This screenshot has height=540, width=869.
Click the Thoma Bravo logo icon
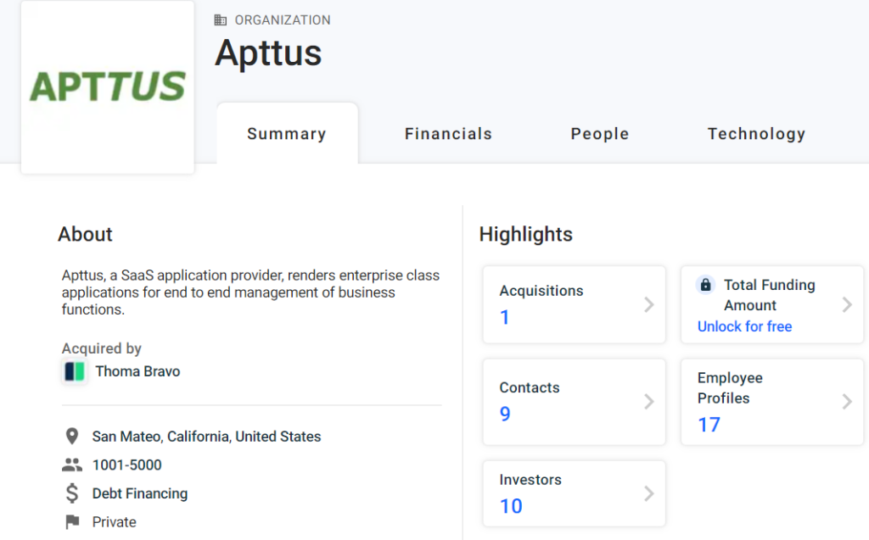[75, 371]
